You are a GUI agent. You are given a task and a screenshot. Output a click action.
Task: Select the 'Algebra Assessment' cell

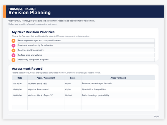coord(46,89)
